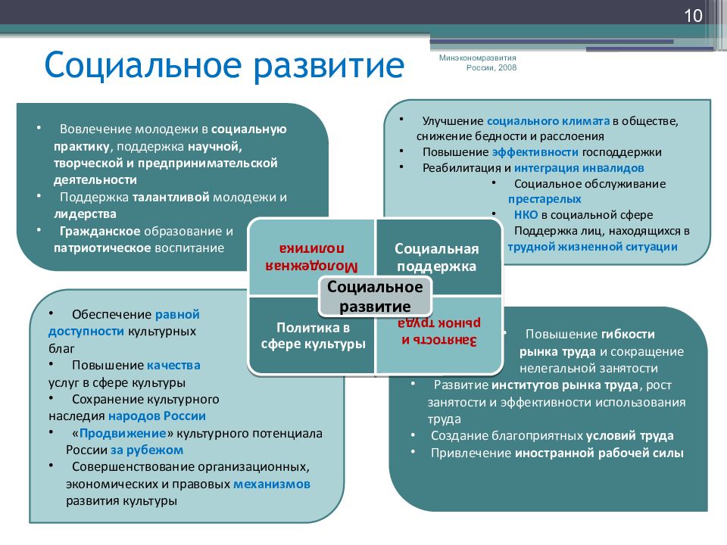Select the inverted red label "Занятость и рынок труда"

[439, 332]
